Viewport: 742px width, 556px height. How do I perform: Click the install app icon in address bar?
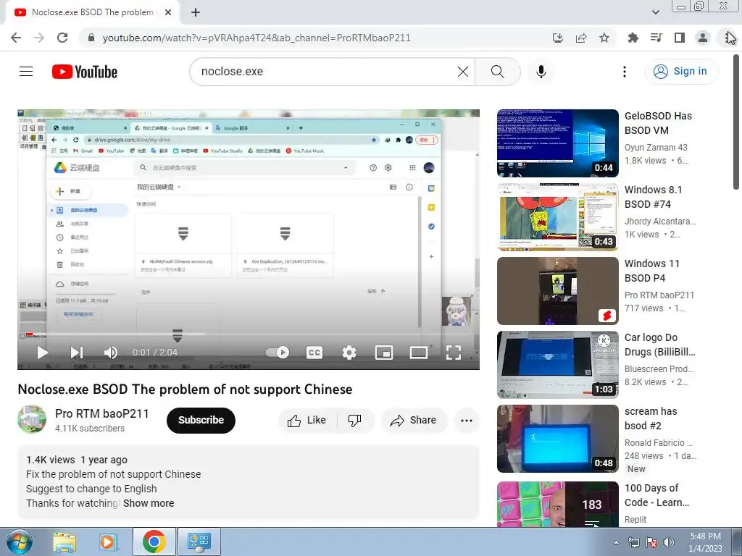point(558,38)
